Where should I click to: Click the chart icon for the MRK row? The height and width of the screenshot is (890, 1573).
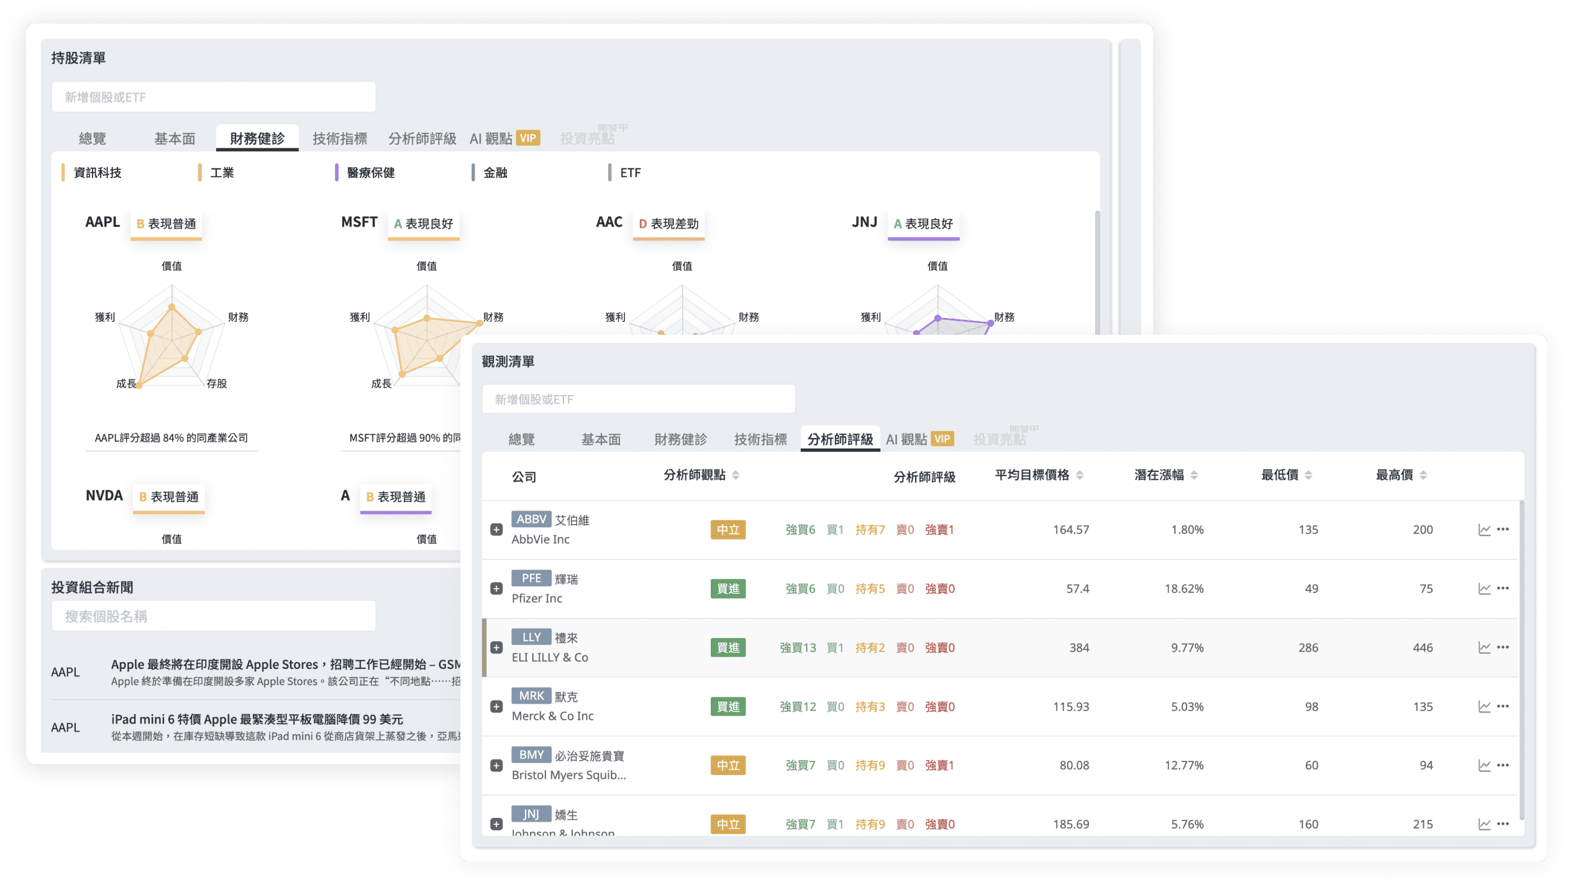click(x=1484, y=707)
